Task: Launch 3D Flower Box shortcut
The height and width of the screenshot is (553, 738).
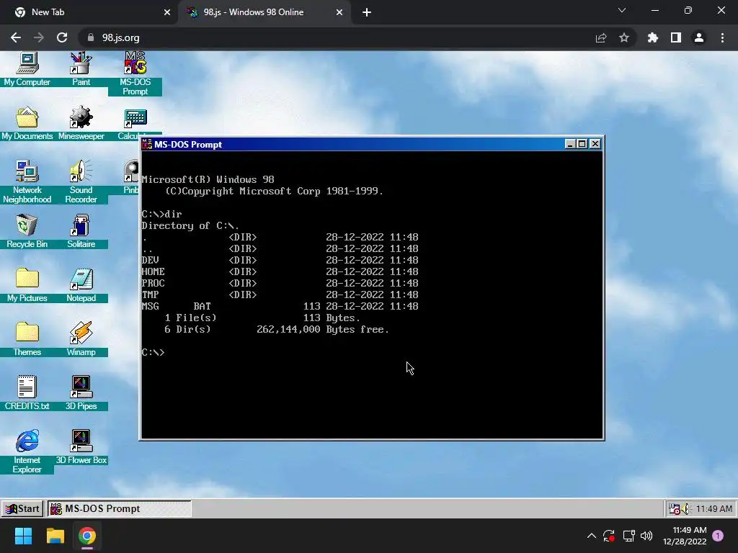Action: pos(81,447)
